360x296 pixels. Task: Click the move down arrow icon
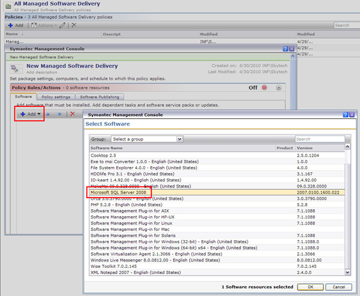point(59,114)
